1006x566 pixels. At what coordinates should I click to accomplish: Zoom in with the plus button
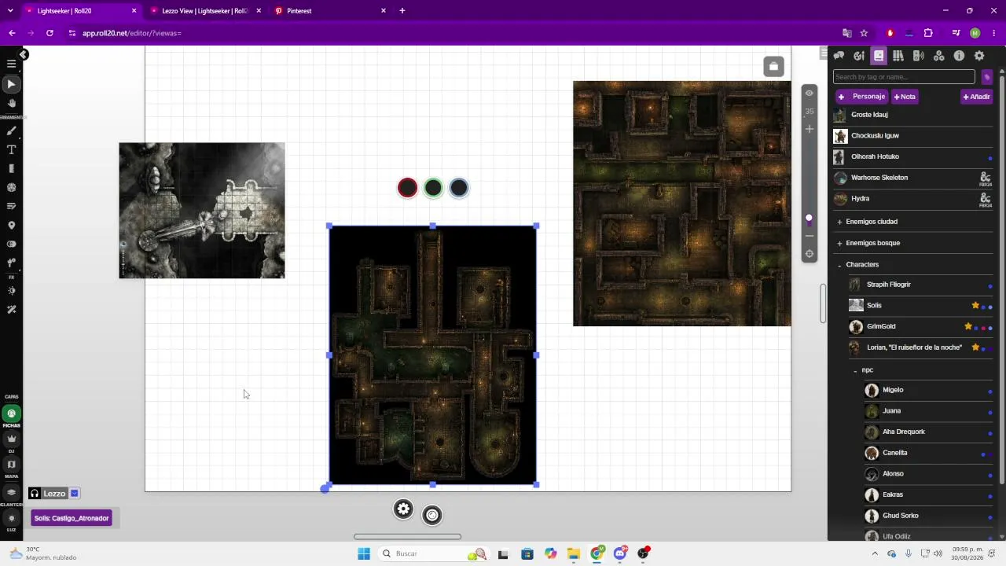click(x=810, y=129)
